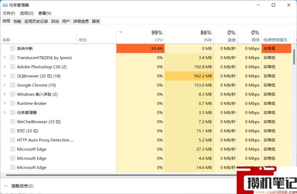
Task: Click the horizontal scrollbar thumb
Action: coord(121,175)
